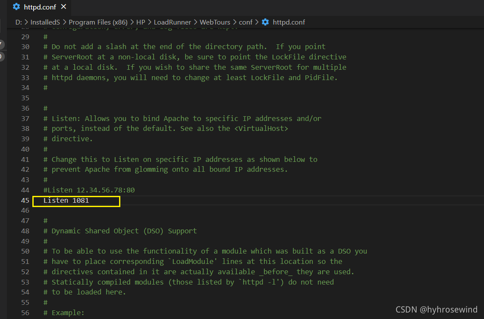Click the word 'LockFile' on line 31
Screen dimensions: 484x319
[288, 57]
